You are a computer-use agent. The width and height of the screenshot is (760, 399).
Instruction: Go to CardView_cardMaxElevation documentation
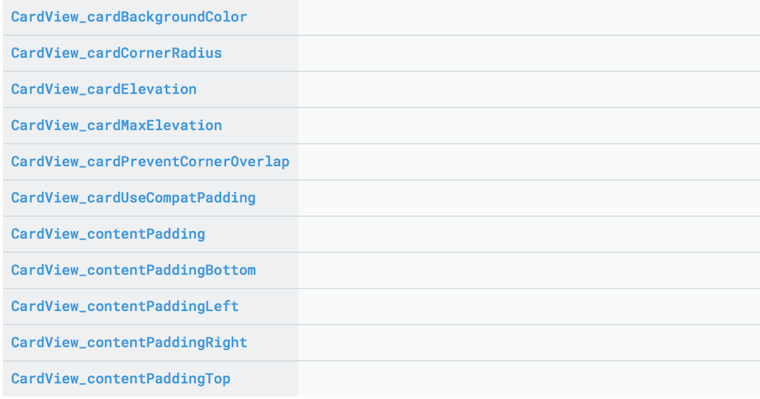(117, 125)
